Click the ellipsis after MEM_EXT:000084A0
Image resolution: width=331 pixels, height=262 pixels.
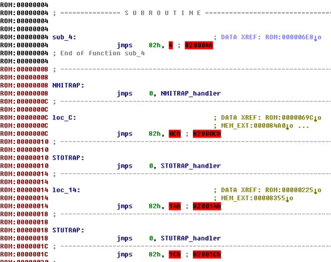coord(303,127)
